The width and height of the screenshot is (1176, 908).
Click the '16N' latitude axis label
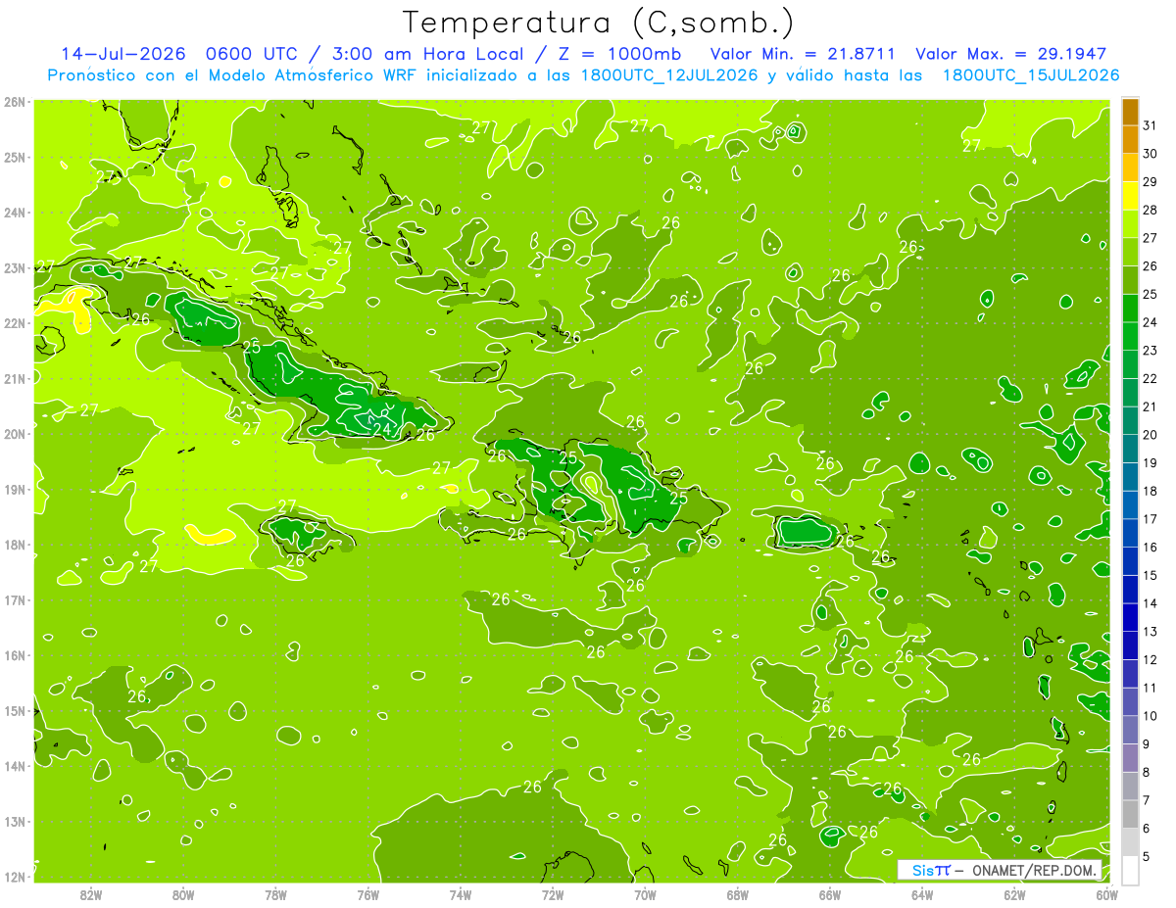[15, 655]
